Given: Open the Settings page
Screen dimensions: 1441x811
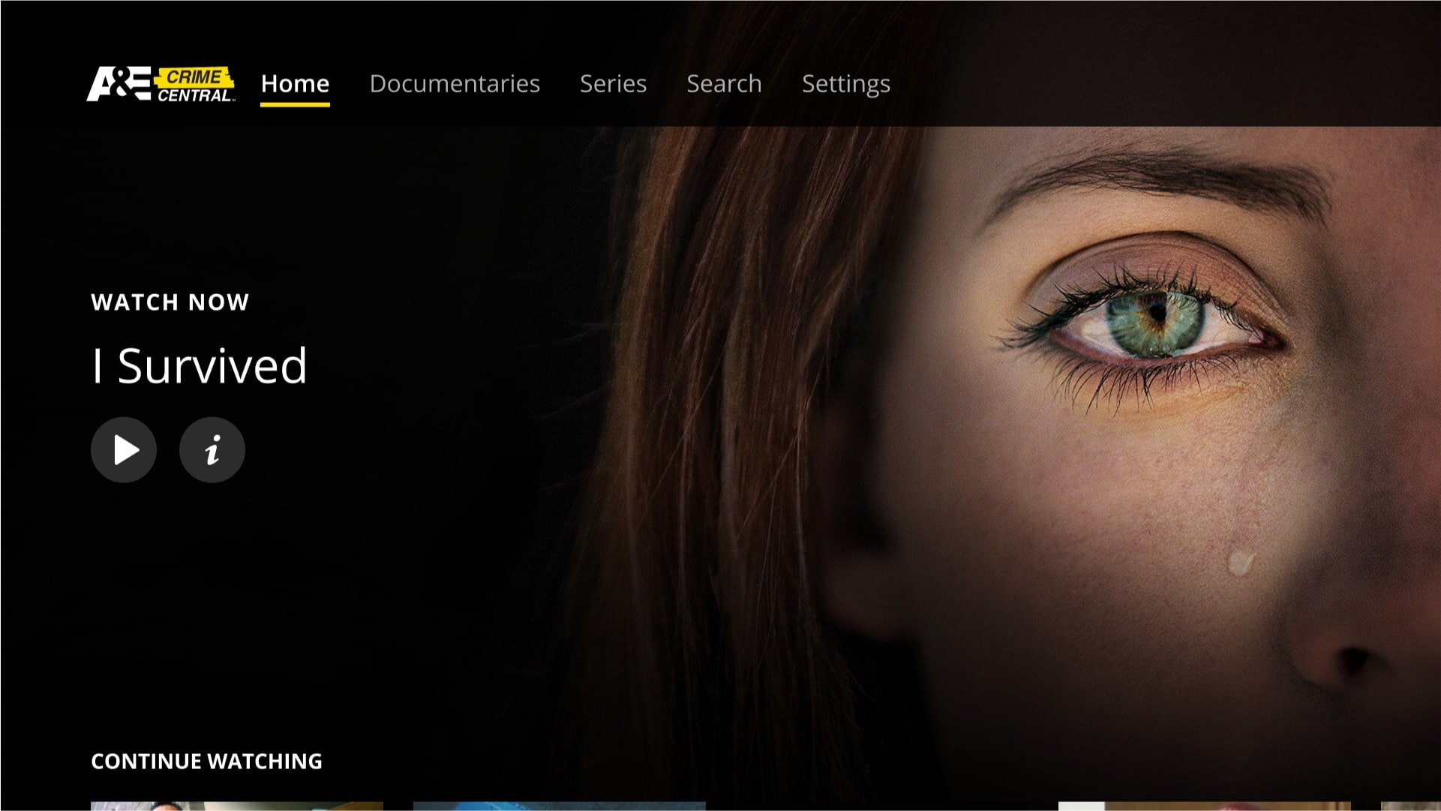Looking at the screenshot, I should coord(845,83).
